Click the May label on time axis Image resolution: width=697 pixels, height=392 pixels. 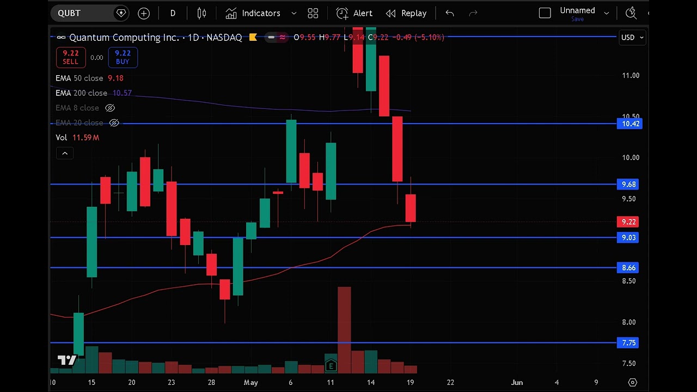[x=250, y=382]
